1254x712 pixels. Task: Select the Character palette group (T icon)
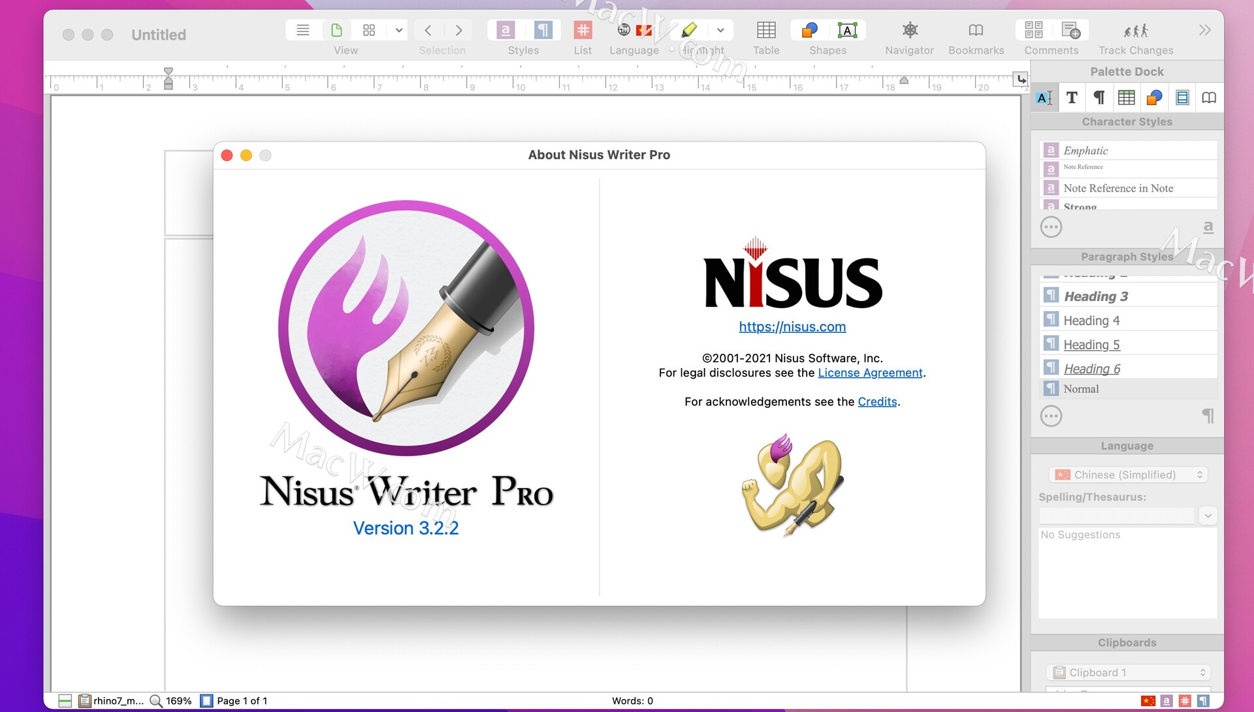(x=1072, y=98)
